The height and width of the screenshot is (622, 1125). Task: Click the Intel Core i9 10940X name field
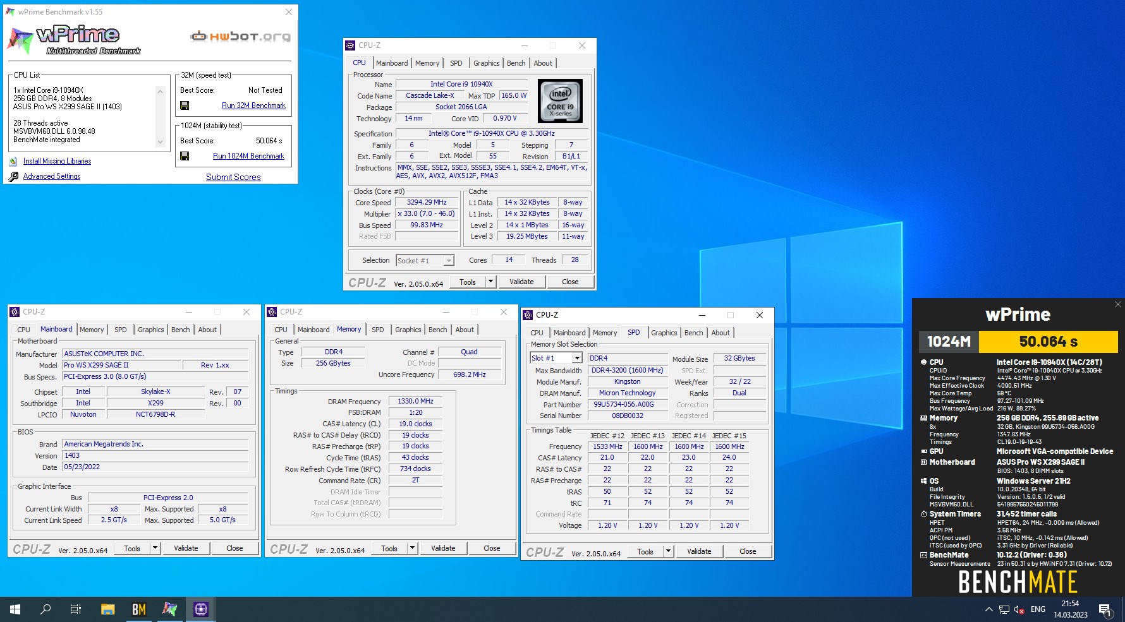[461, 84]
